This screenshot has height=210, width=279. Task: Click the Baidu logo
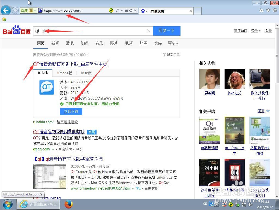[x=17, y=30]
